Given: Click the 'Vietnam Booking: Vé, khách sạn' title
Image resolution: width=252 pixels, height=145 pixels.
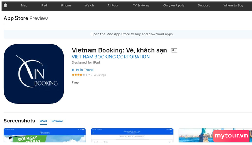Looking at the screenshot, I should click(119, 50).
